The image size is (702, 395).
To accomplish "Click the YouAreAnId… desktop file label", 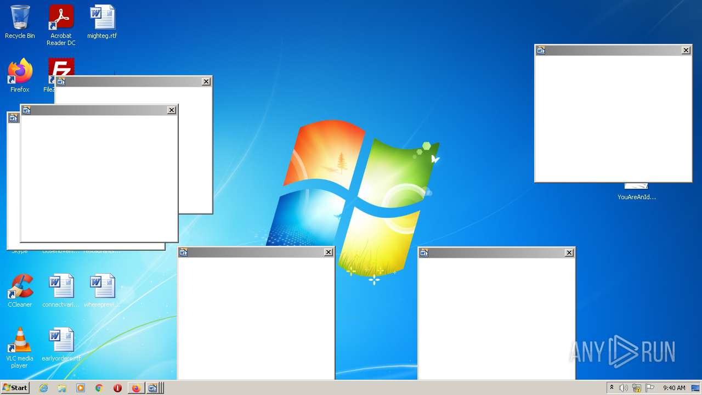I will (637, 197).
